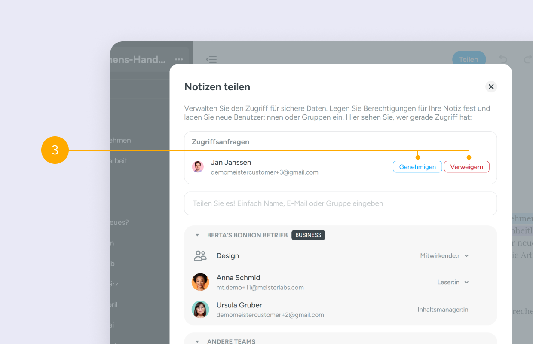Click the name Anna Schmid

click(x=239, y=278)
